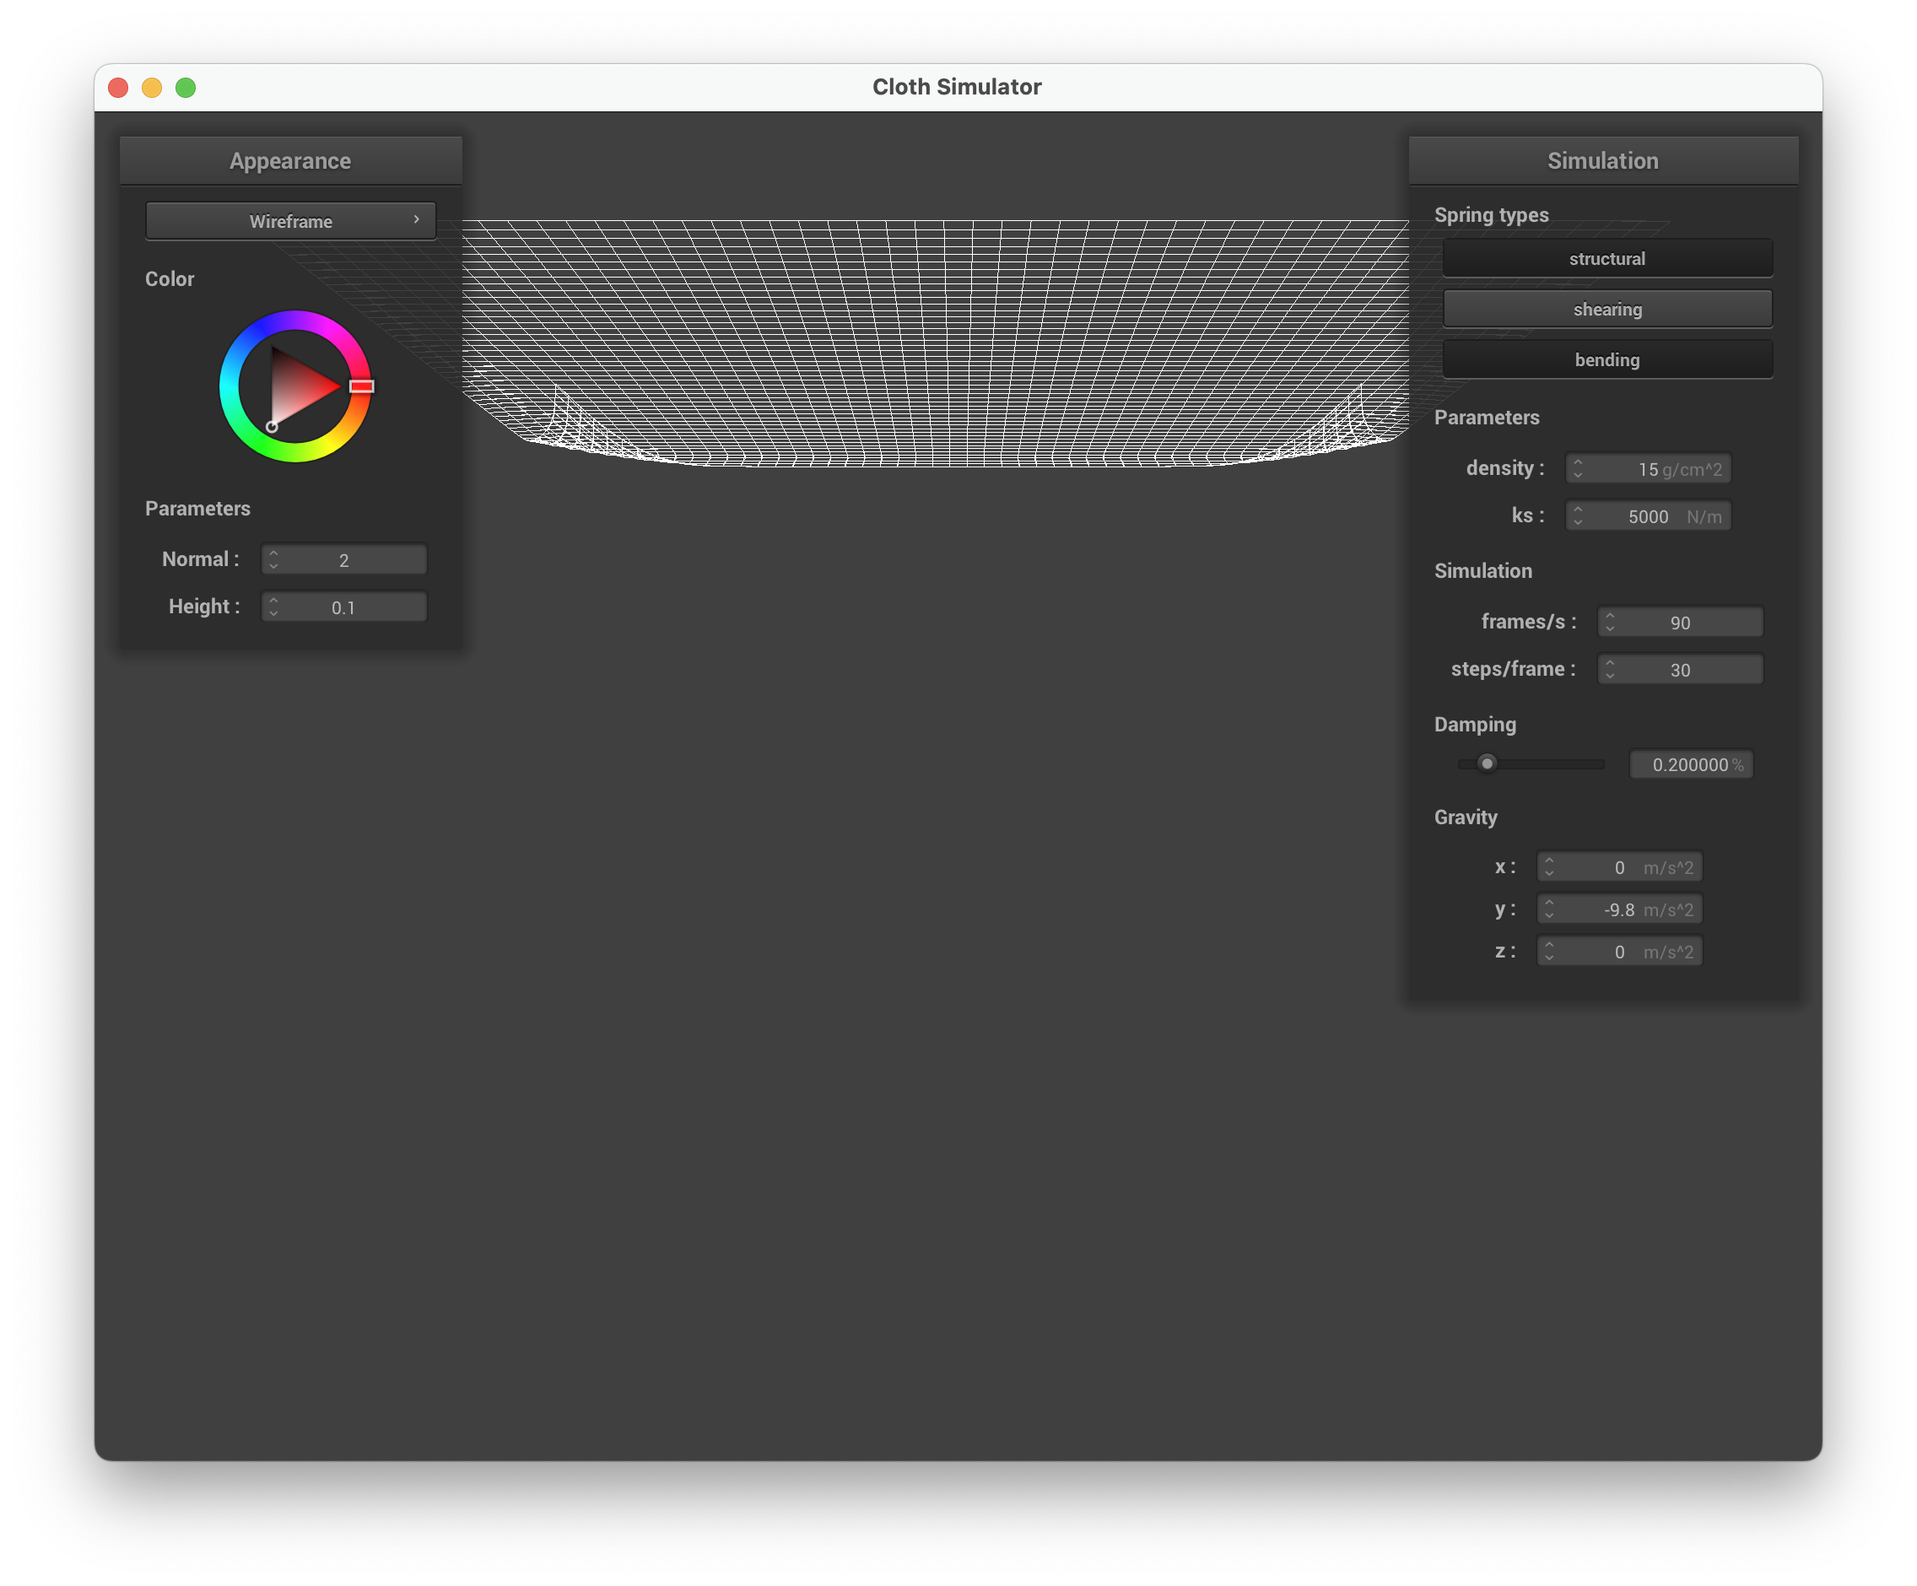Toggle the structural spring type button
The width and height of the screenshot is (1917, 1586).
pyautogui.click(x=1606, y=258)
